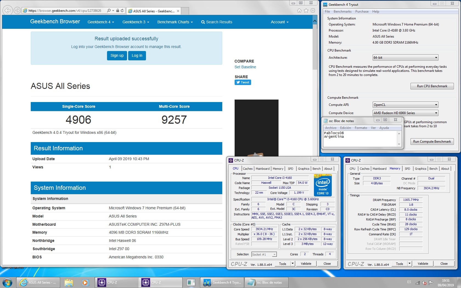The width and height of the screenshot is (461, 288).
Task: Switch to the first CPU-Z taskbar item
Action: click(x=117, y=283)
